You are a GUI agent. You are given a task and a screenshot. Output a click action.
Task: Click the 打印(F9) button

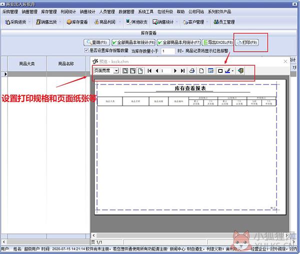click(x=247, y=42)
